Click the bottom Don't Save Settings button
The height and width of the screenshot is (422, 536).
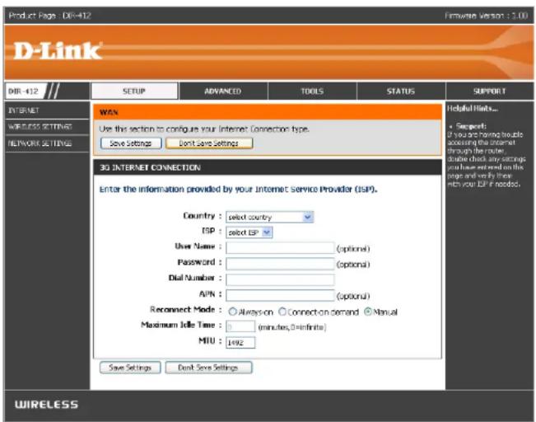pos(208,368)
